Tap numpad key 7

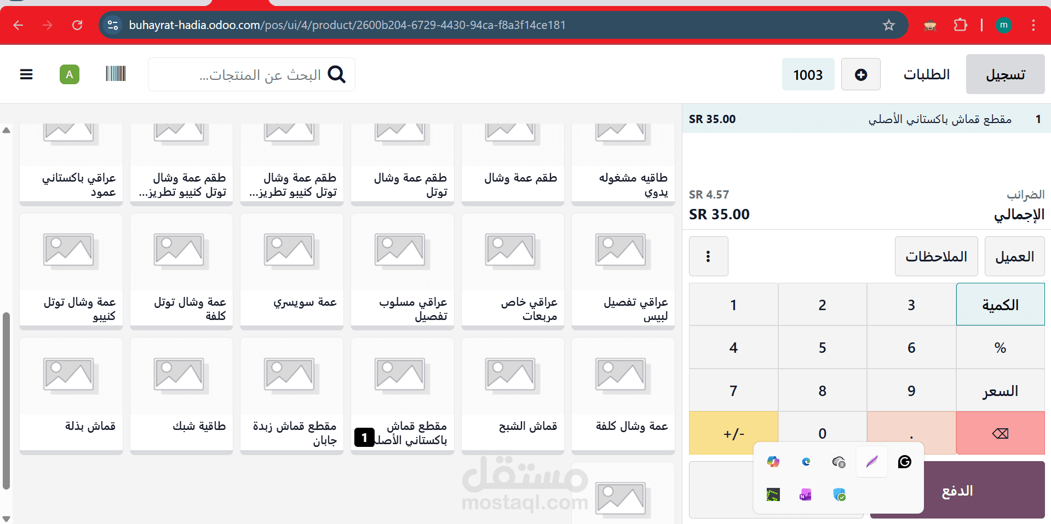[x=733, y=391]
